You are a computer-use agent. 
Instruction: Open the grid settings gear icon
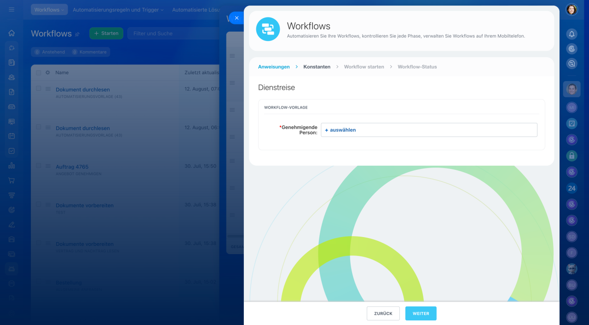(x=47, y=73)
